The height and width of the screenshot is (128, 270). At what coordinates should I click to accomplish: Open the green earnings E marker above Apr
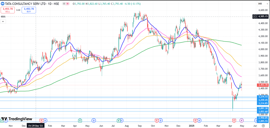point(80,121)
